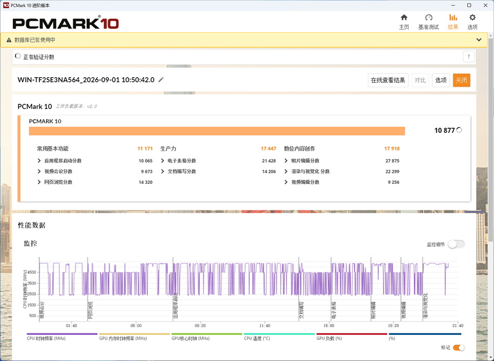Edit result name with pencil icon

pos(161,79)
